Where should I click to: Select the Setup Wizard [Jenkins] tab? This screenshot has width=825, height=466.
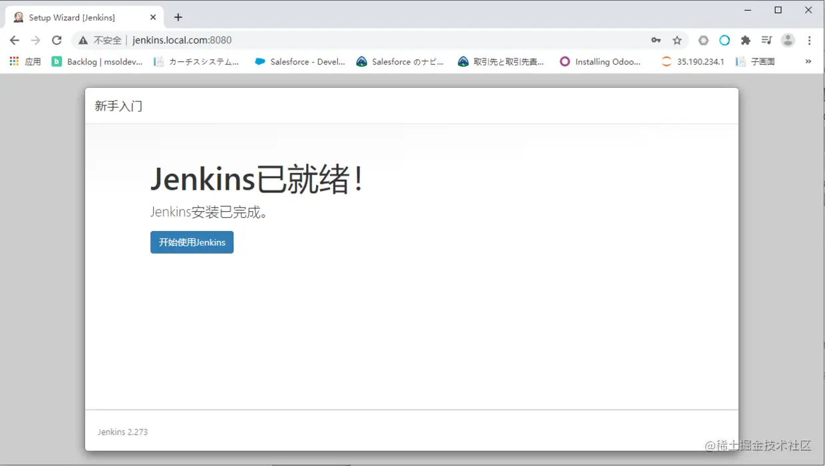coord(84,17)
